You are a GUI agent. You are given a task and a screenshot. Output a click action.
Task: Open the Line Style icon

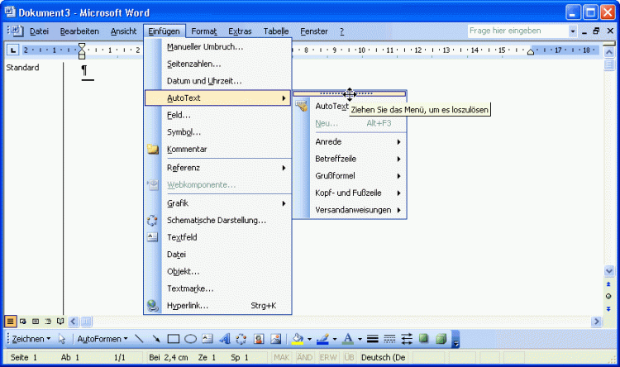373,339
